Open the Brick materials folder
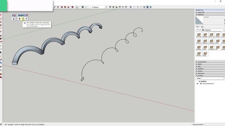This screenshot has width=225, height=126. pyautogui.click(x=211, y=35)
